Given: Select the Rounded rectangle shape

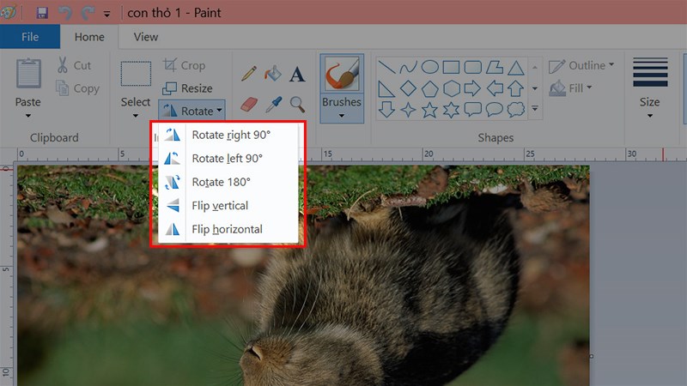Looking at the screenshot, I should pos(473,67).
